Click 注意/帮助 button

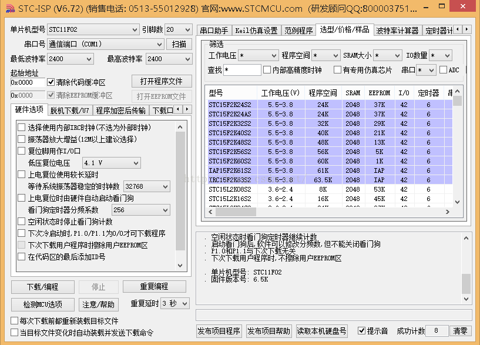[x=98, y=304]
